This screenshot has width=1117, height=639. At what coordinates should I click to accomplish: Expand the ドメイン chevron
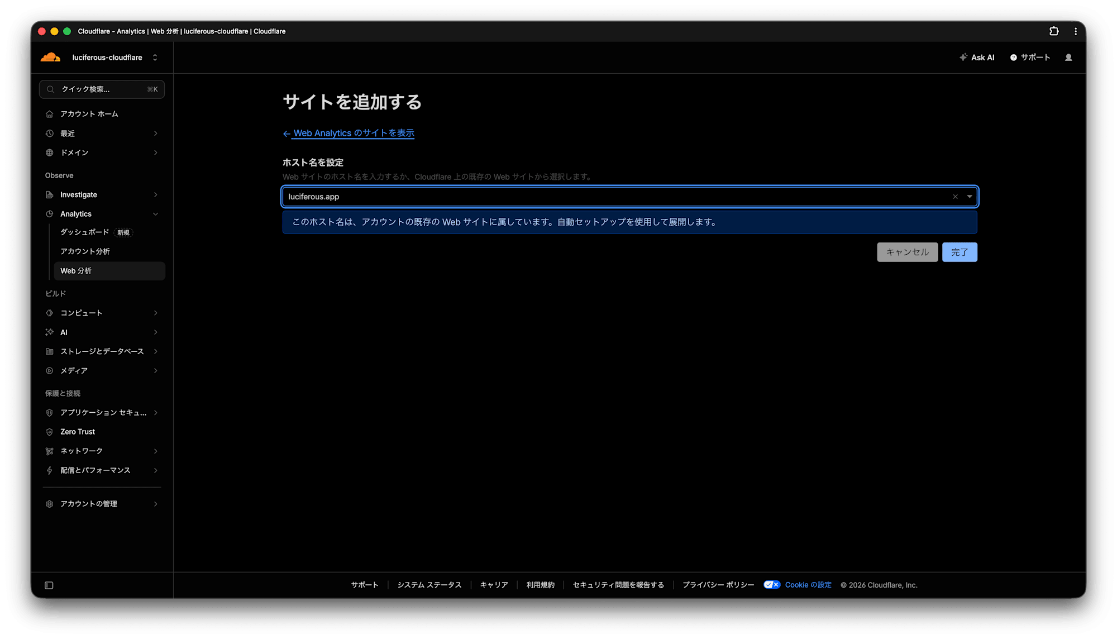tap(156, 152)
